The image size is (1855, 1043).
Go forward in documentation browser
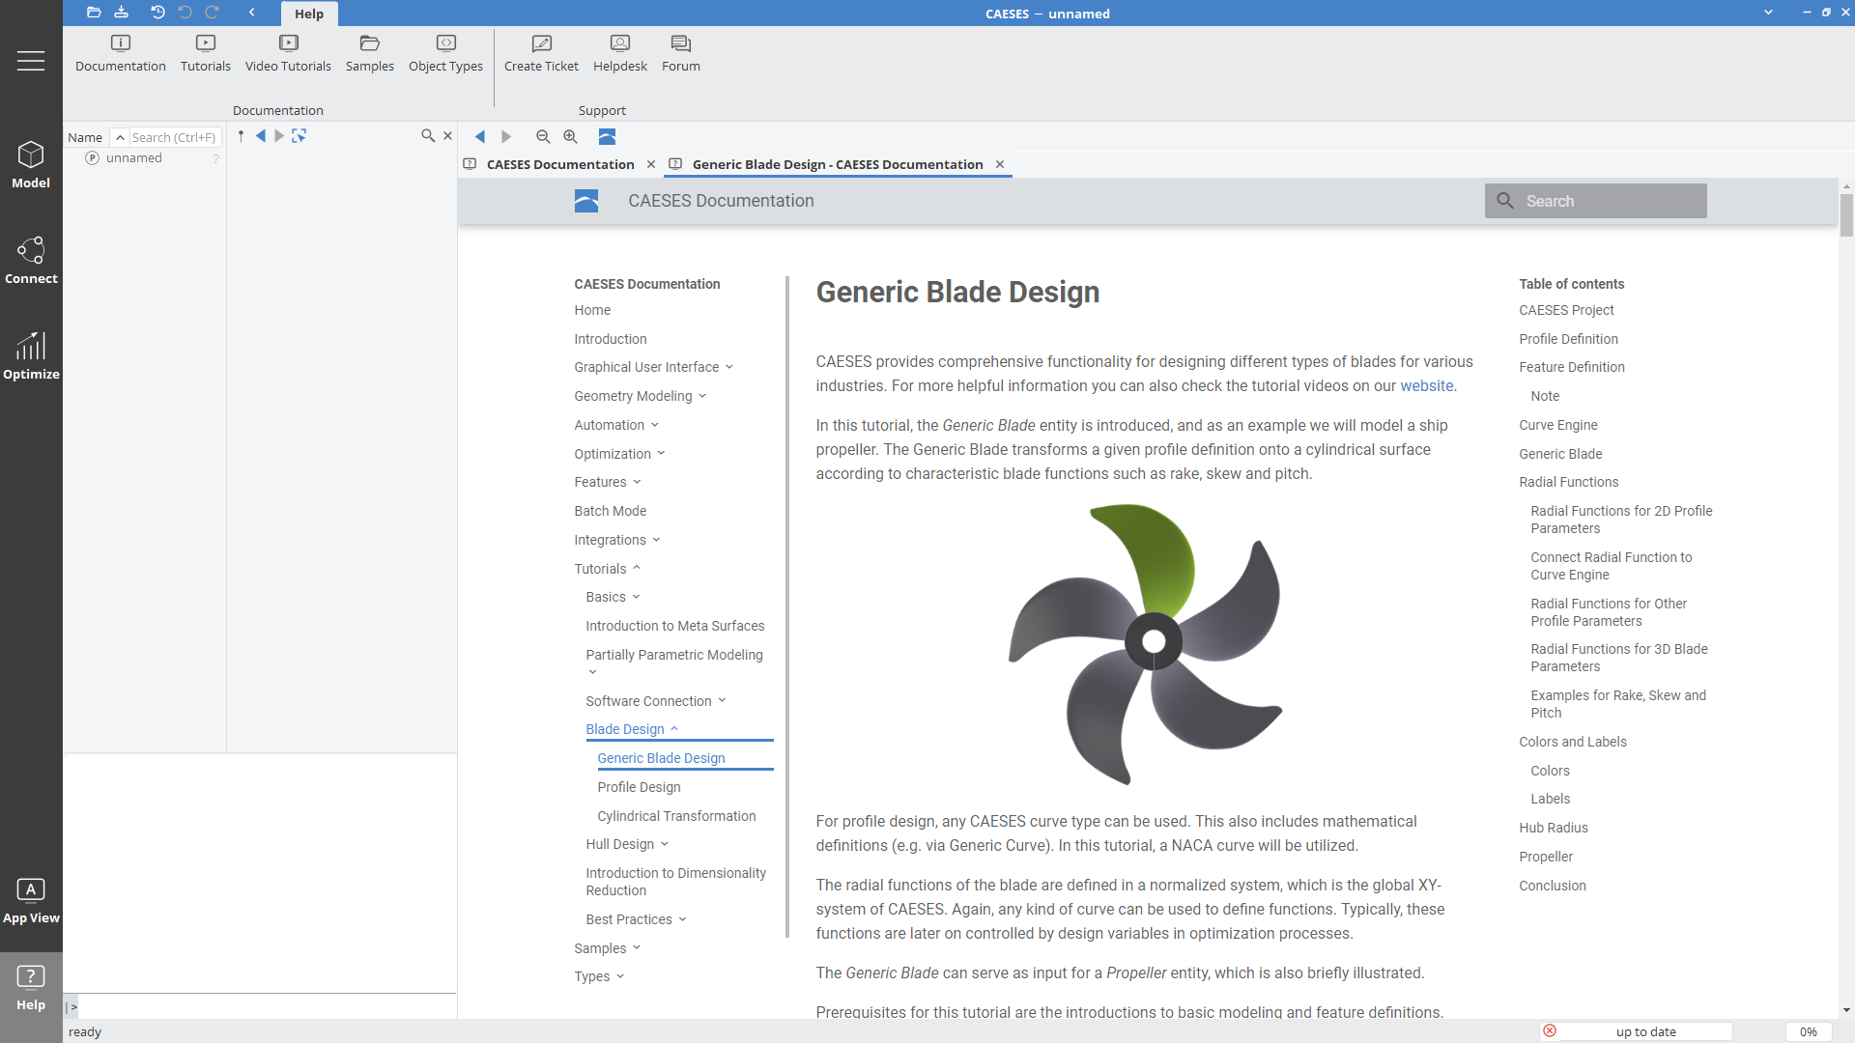pos(506,137)
